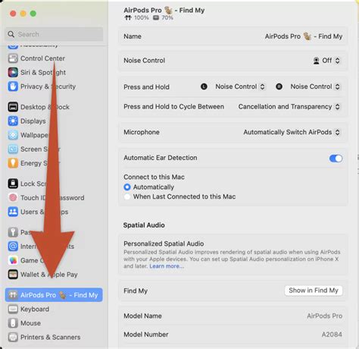Click the Model Name AirPods Pro value
359x349 pixels.
(x=324, y=316)
